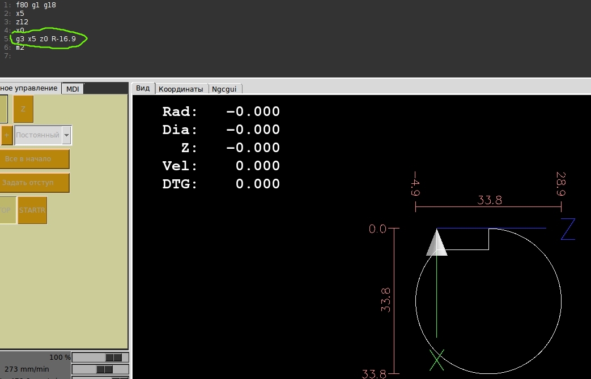Click the 28.9 extent label
Screen dimensions: 591x379
(x=561, y=184)
